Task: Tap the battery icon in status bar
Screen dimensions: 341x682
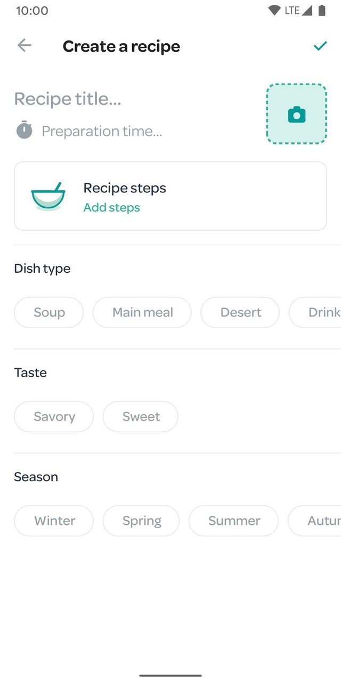Action: click(x=322, y=11)
